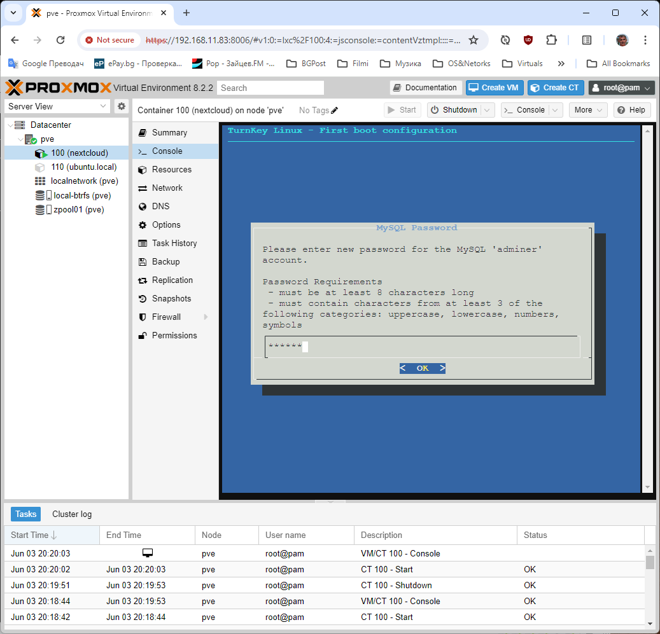
Task: Go back to the previous page
Action: 15,40
